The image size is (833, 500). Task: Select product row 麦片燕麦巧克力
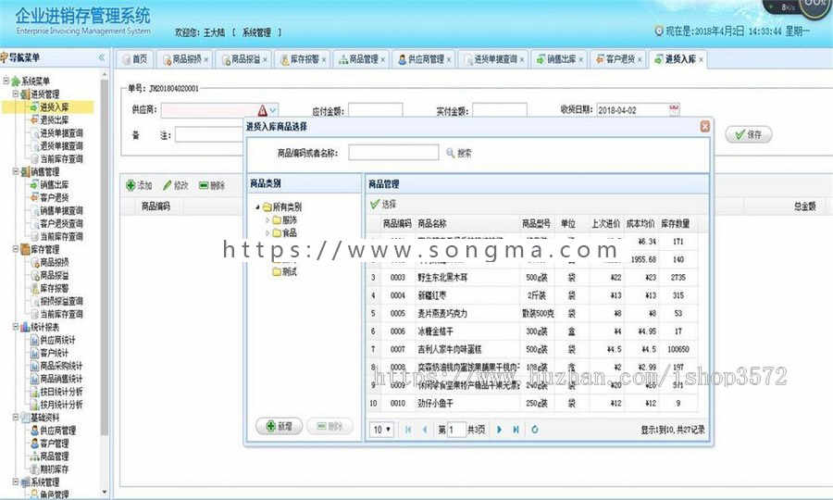pyautogui.click(x=532, y=314)
